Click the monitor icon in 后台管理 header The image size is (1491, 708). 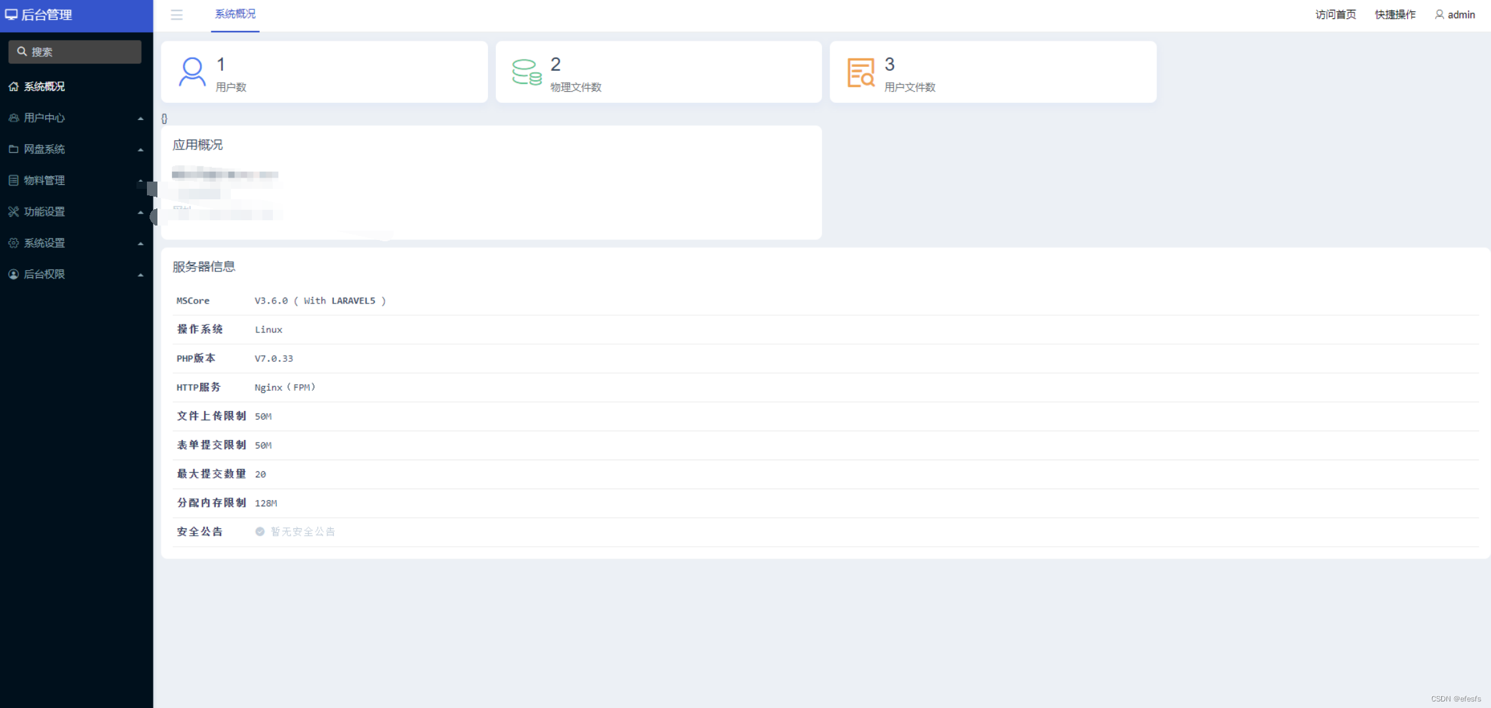coord(11,14)
